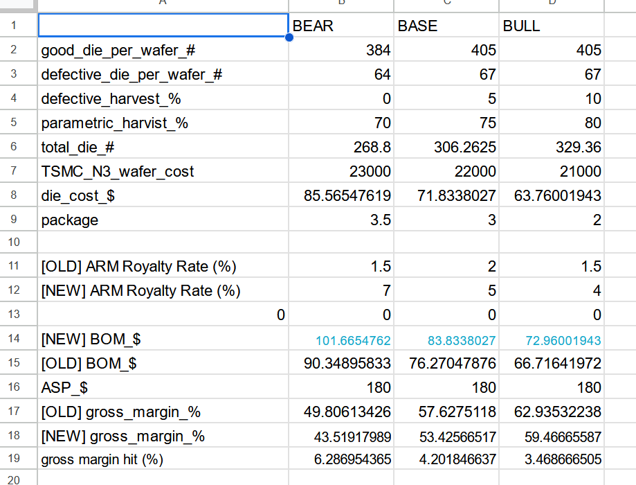Select row 10 via its row header
The width and height of the screenshot is (636, 485).
coord(19,242)
